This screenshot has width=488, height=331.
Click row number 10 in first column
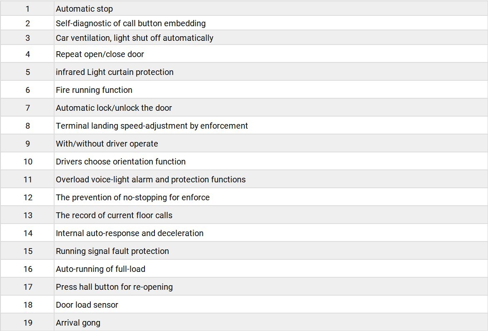[28, 162]
